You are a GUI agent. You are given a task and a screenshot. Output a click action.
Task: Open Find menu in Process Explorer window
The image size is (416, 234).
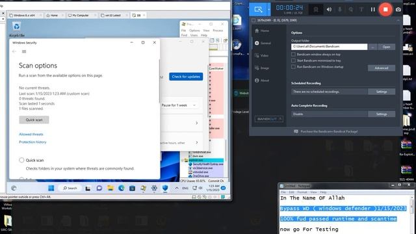pyautogui.click(x=184, y=35)
